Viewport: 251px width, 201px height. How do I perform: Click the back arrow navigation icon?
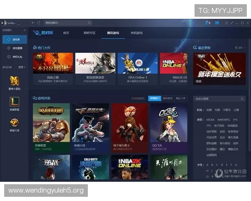(33, 23)
